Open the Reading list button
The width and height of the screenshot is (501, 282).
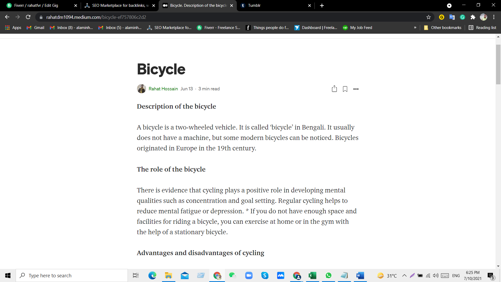click(482, 28)
